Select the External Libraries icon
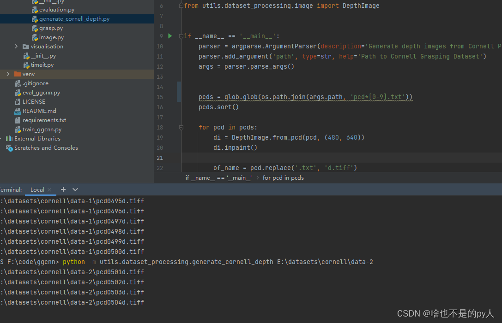502x323 pixels. pyautogui.click(x=8, y=138)
